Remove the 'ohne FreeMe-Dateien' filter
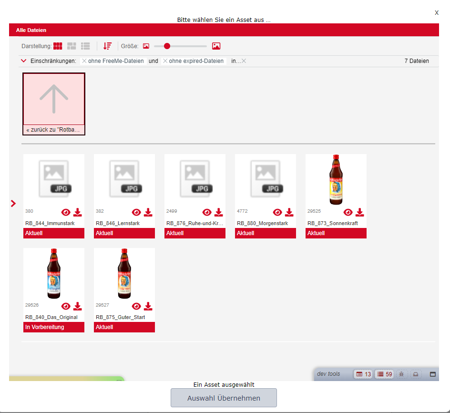Viewport: 450px width, 413px height. [84, 61]
